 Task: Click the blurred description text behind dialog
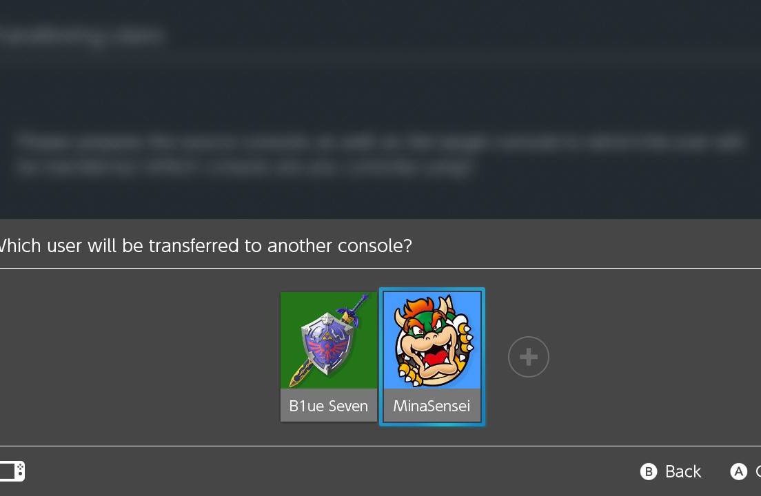378,154
